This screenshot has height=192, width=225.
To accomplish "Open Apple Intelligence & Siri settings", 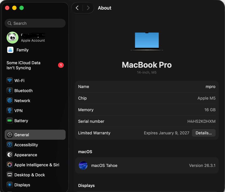I will coord(35,165).
